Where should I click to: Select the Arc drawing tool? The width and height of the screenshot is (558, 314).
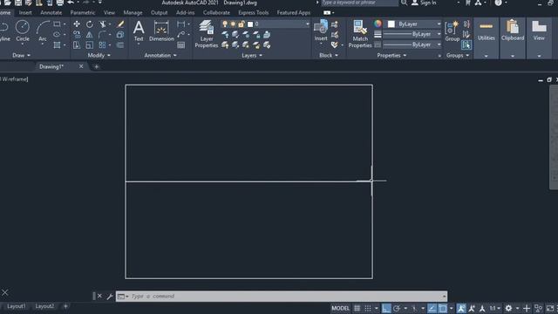(43, 31)
